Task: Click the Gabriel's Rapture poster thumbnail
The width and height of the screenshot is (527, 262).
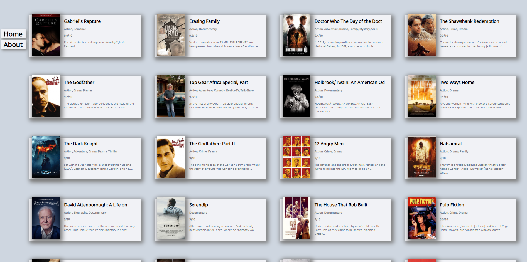Action: pos(46,35)
